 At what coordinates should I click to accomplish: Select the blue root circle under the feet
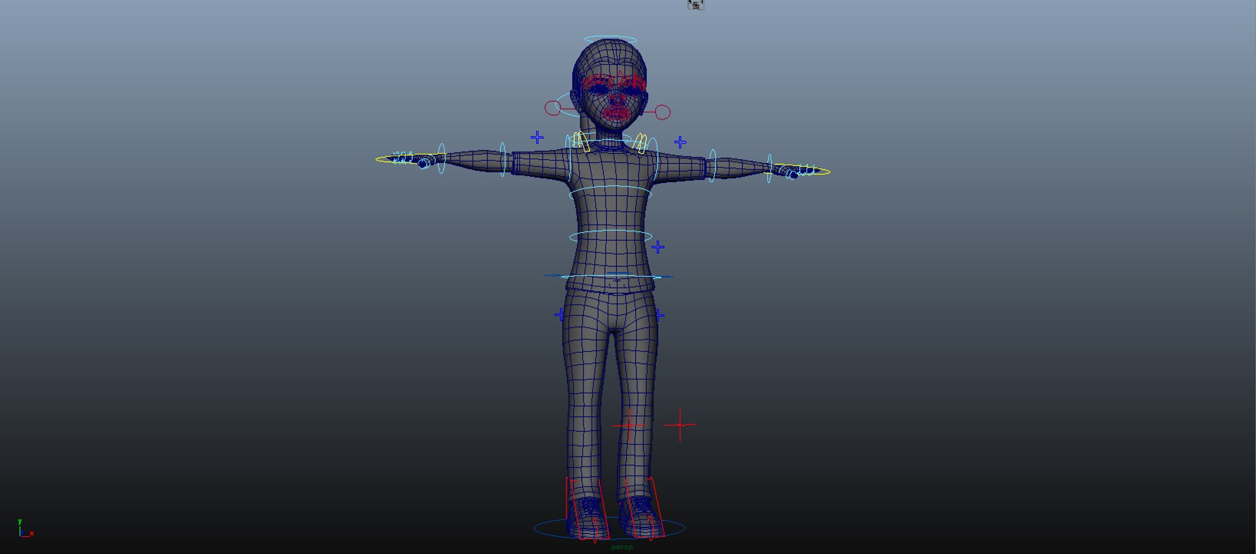pos(609,528)
